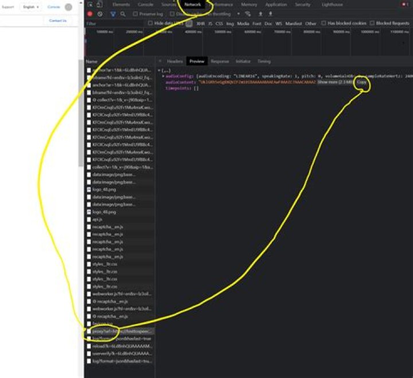Open the throttling dropdown arrow

(239, 14)
